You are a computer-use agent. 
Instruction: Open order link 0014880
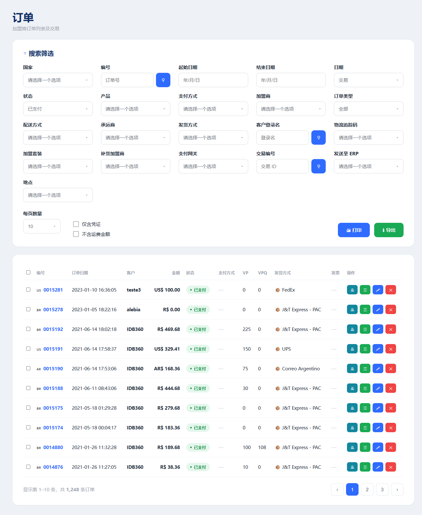point(53,447)
